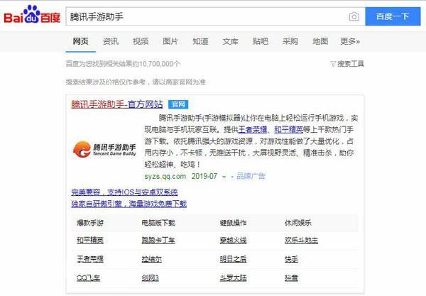Click the 爆款手游 column header

pyautogui.click(x=90, y=223)
